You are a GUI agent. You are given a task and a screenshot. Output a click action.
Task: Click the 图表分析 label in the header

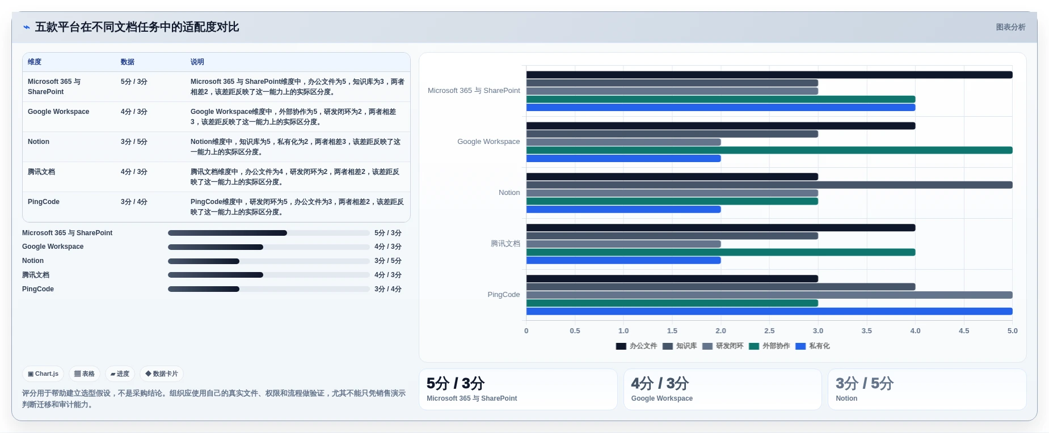pyautogui.click(x=1010, y=27)
